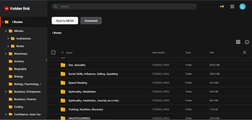Toggle the select all checkbox

[53, 53]
